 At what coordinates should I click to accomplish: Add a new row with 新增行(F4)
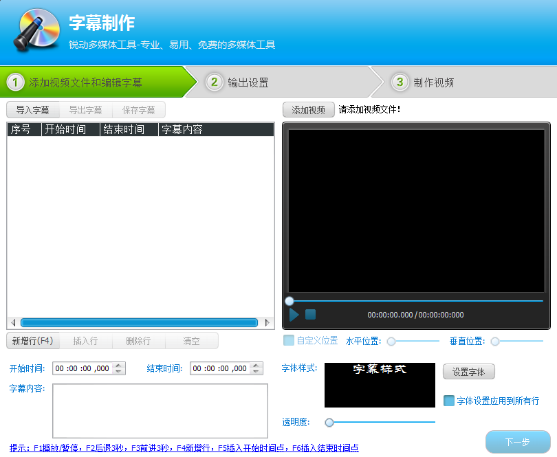33,341
